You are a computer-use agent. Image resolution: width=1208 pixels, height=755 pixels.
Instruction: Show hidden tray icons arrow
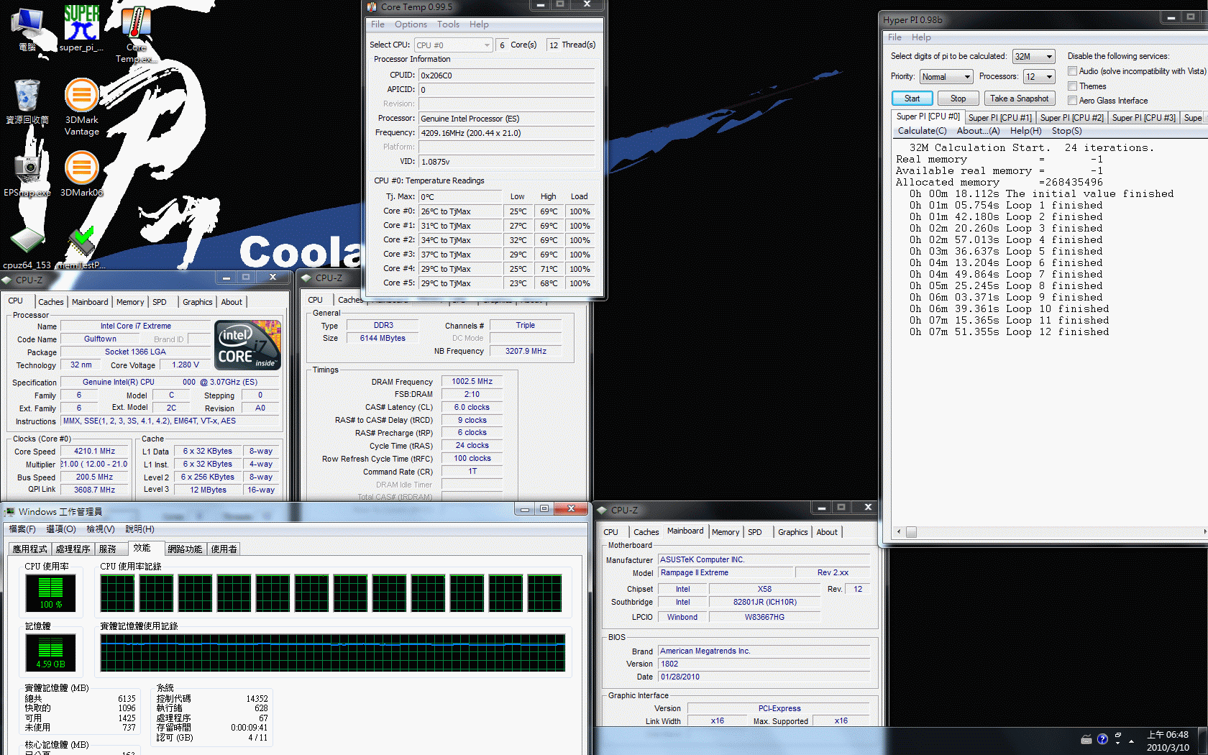[x=1131, y=740]
